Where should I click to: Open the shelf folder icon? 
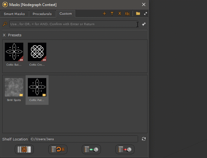138,14
